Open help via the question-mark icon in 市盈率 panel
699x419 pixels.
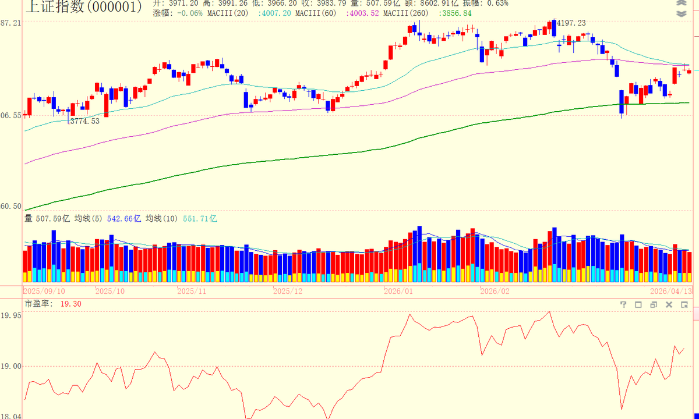coord(623,305)
